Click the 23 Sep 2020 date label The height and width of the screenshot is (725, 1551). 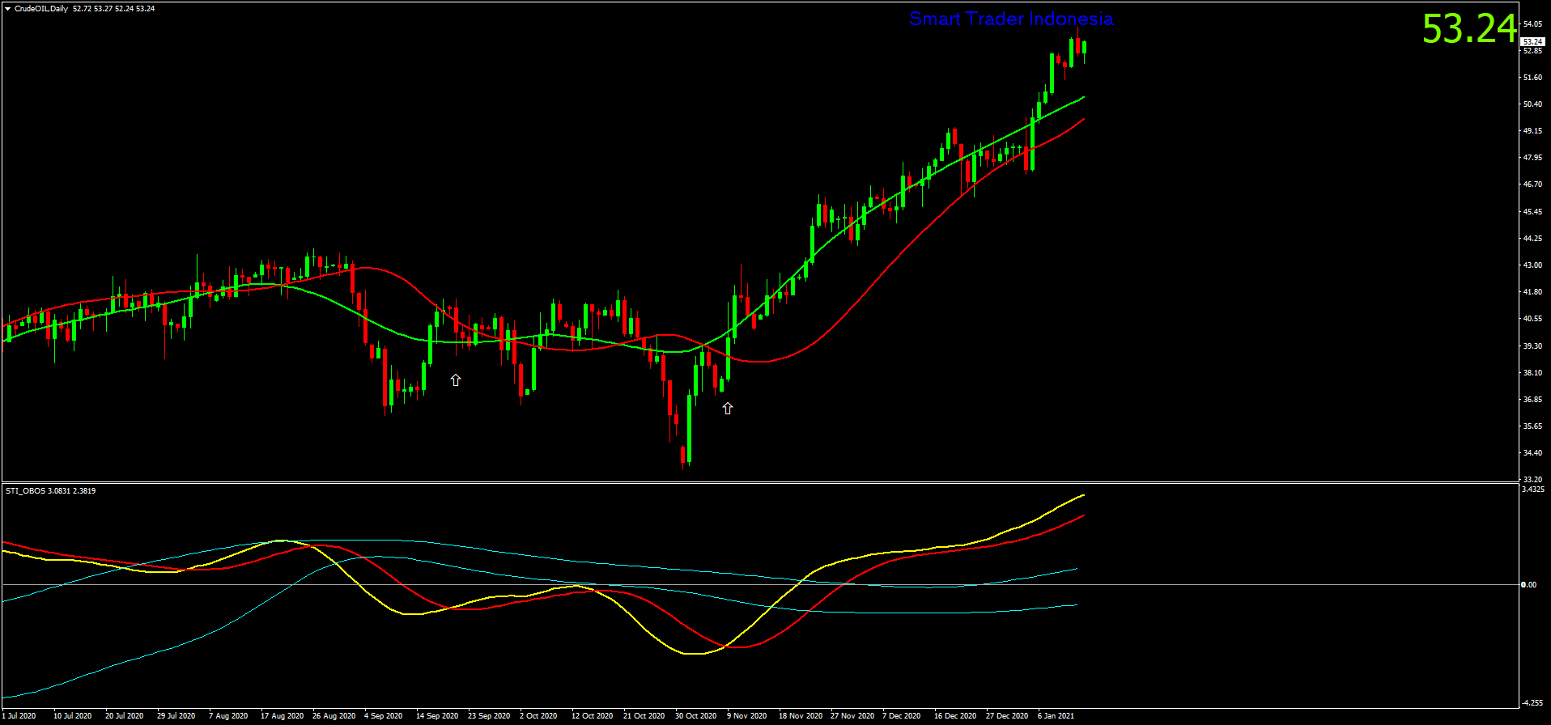click(489, 715)
